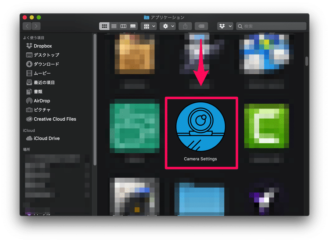Click the sidebar scrollbar
The height and width of the screenshot is (242, 329).
click(x=95, y=100)
